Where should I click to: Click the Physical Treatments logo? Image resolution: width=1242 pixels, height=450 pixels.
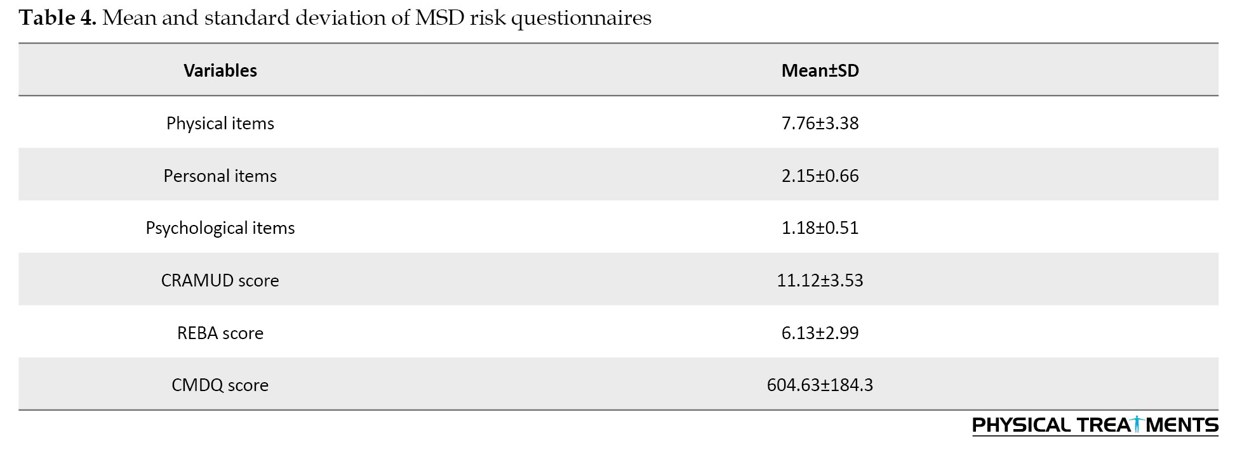(x=1095, y=425)
